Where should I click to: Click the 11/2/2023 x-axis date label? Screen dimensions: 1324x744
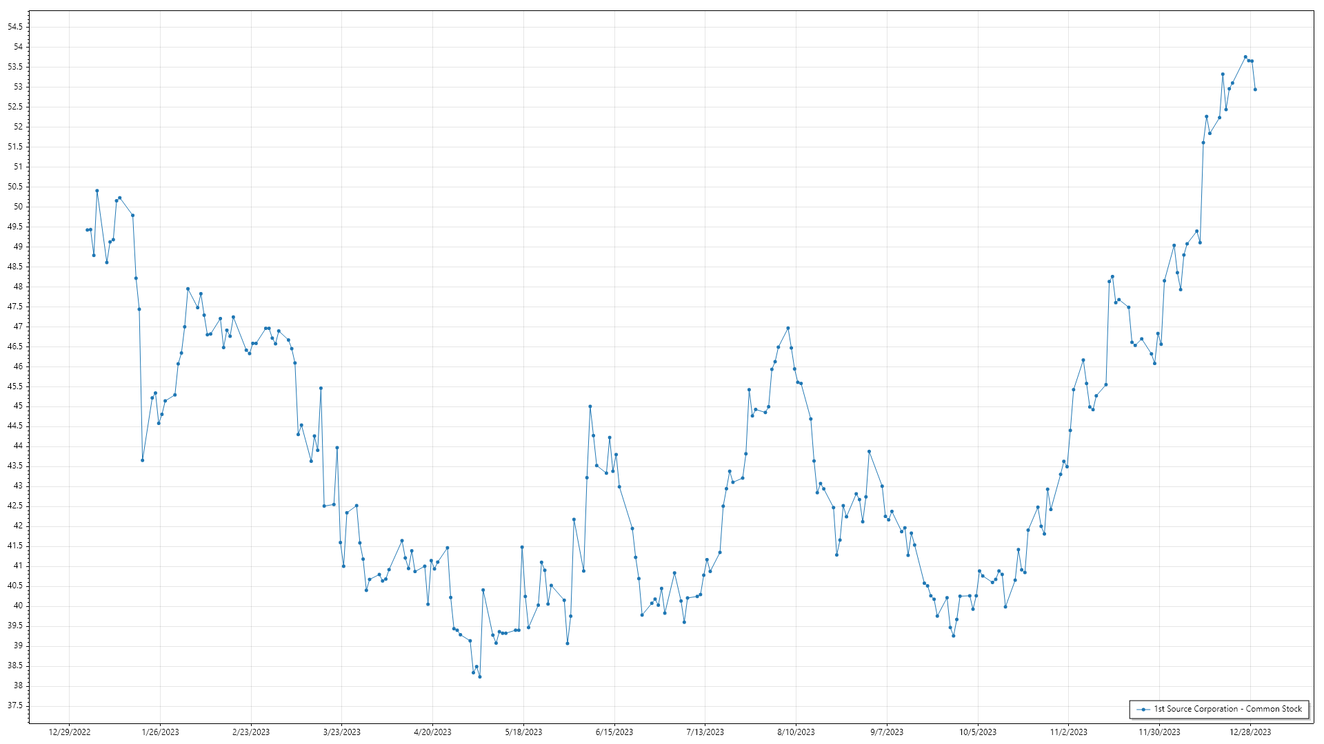[1068, 732]
